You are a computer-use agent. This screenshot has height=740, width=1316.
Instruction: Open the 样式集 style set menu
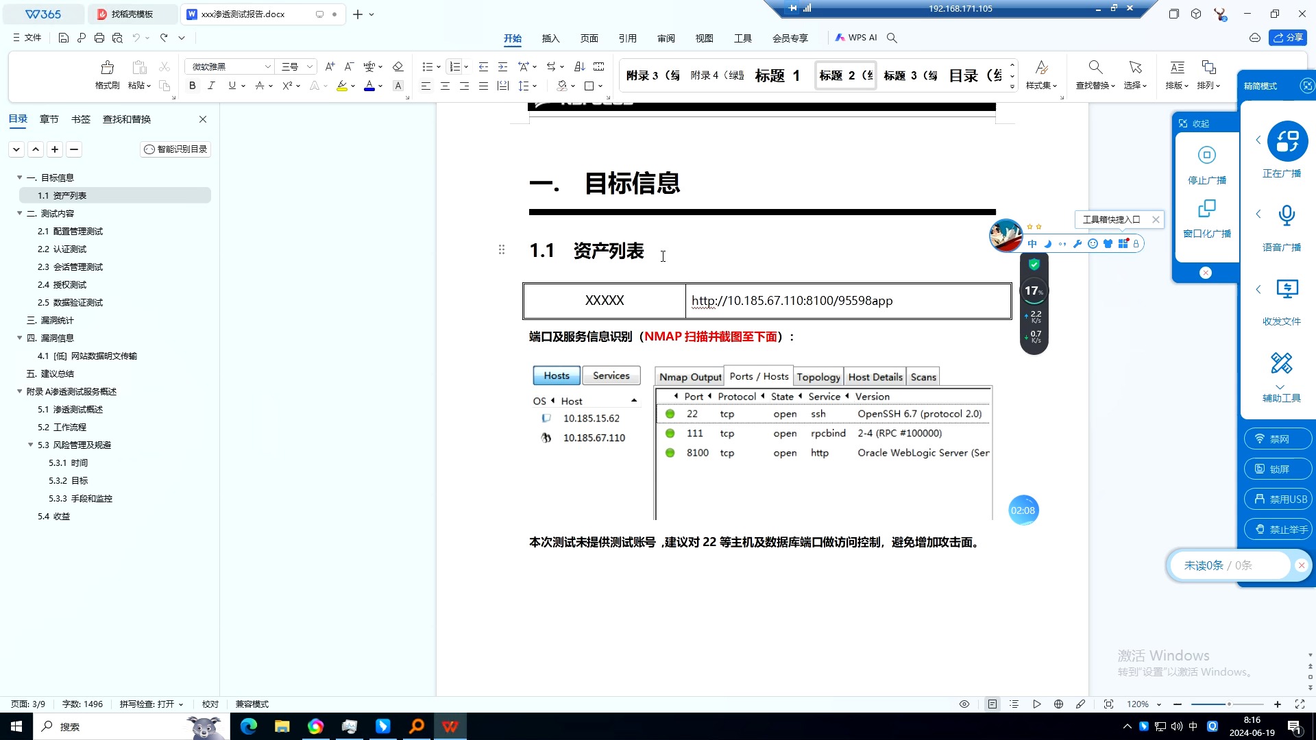pyautogui.click(x=1041, y=75)
